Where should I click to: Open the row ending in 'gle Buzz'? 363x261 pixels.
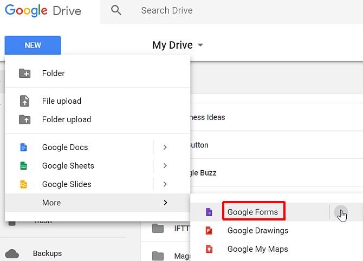(277, 172)
